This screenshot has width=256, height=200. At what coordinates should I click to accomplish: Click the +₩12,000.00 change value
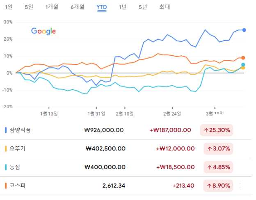(x=175, y=149)
